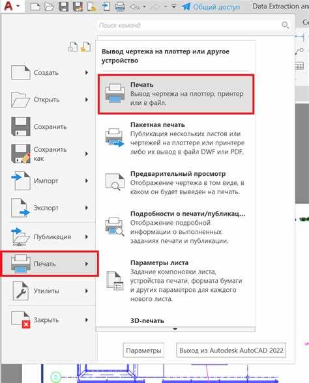Open the Закрыть menu item
The image size is (309, 383).
tap(50, 320)
